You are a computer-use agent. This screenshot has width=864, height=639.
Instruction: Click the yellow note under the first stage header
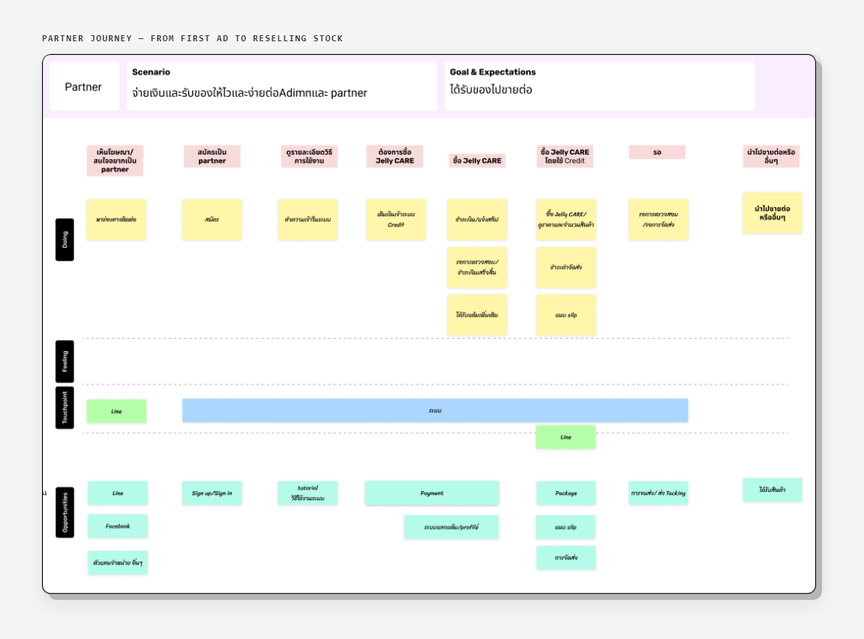116,219
